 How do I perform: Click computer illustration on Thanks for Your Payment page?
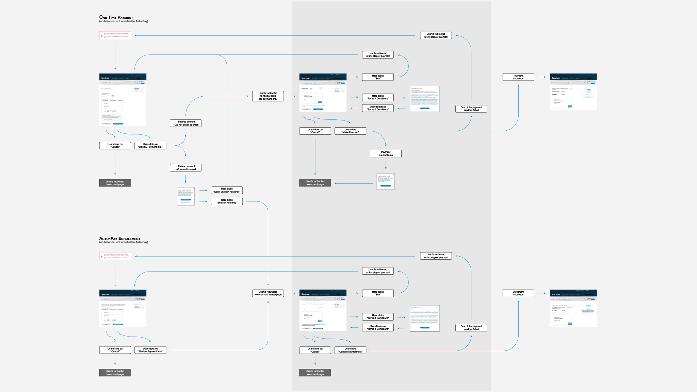(x=588, y=91)
